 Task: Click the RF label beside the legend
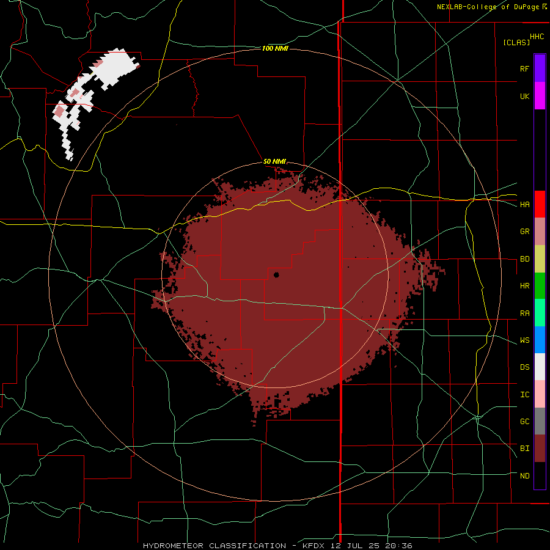click(524, 68)
